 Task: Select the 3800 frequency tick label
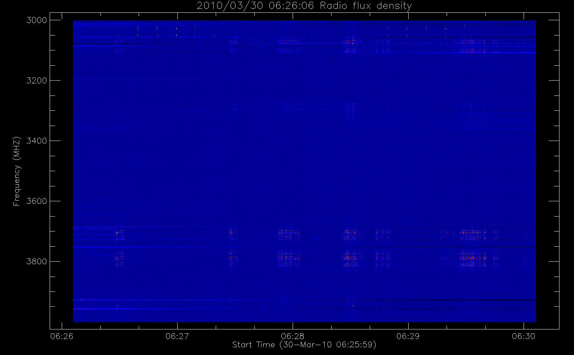pos(37,262)
